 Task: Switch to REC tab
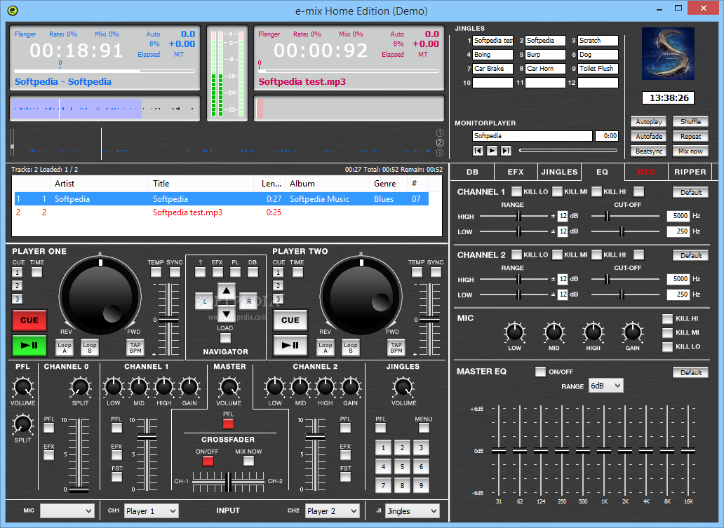[x=646, y=172]
